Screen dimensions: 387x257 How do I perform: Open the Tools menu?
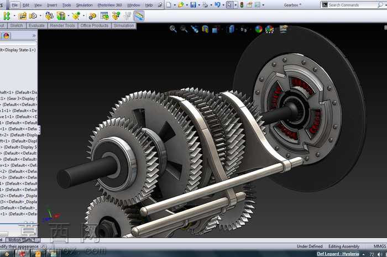point(66,5)
